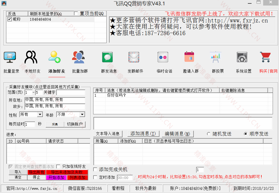279x193 pixels.
Task: Click the 采集 button
Action: click(x=55, y=124)
